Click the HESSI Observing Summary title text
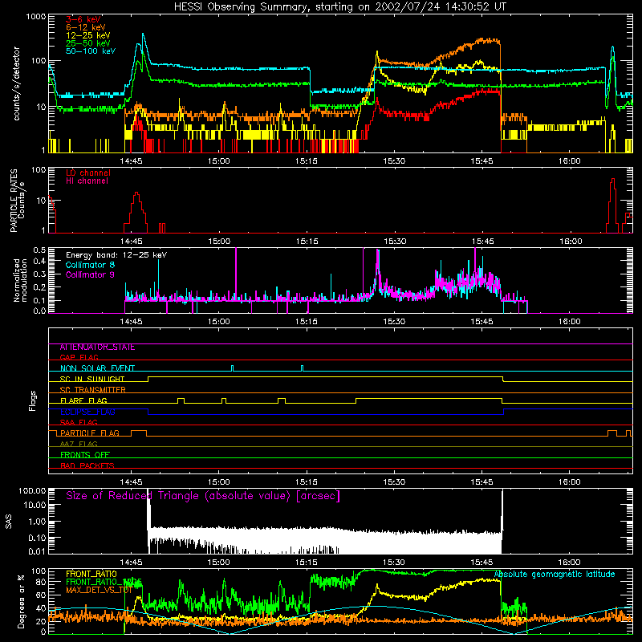Viewport: 642px width, 642px height. (x=339, y=7)
